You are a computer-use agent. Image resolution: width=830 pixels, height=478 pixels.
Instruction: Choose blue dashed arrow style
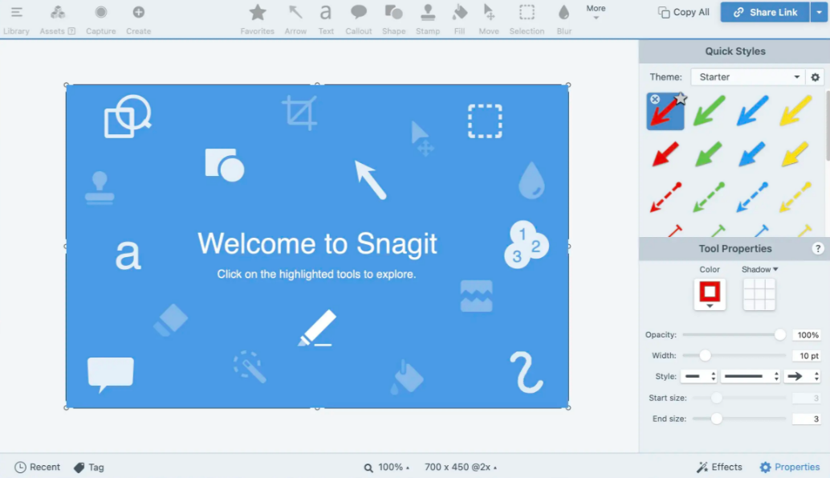[752, 197]
